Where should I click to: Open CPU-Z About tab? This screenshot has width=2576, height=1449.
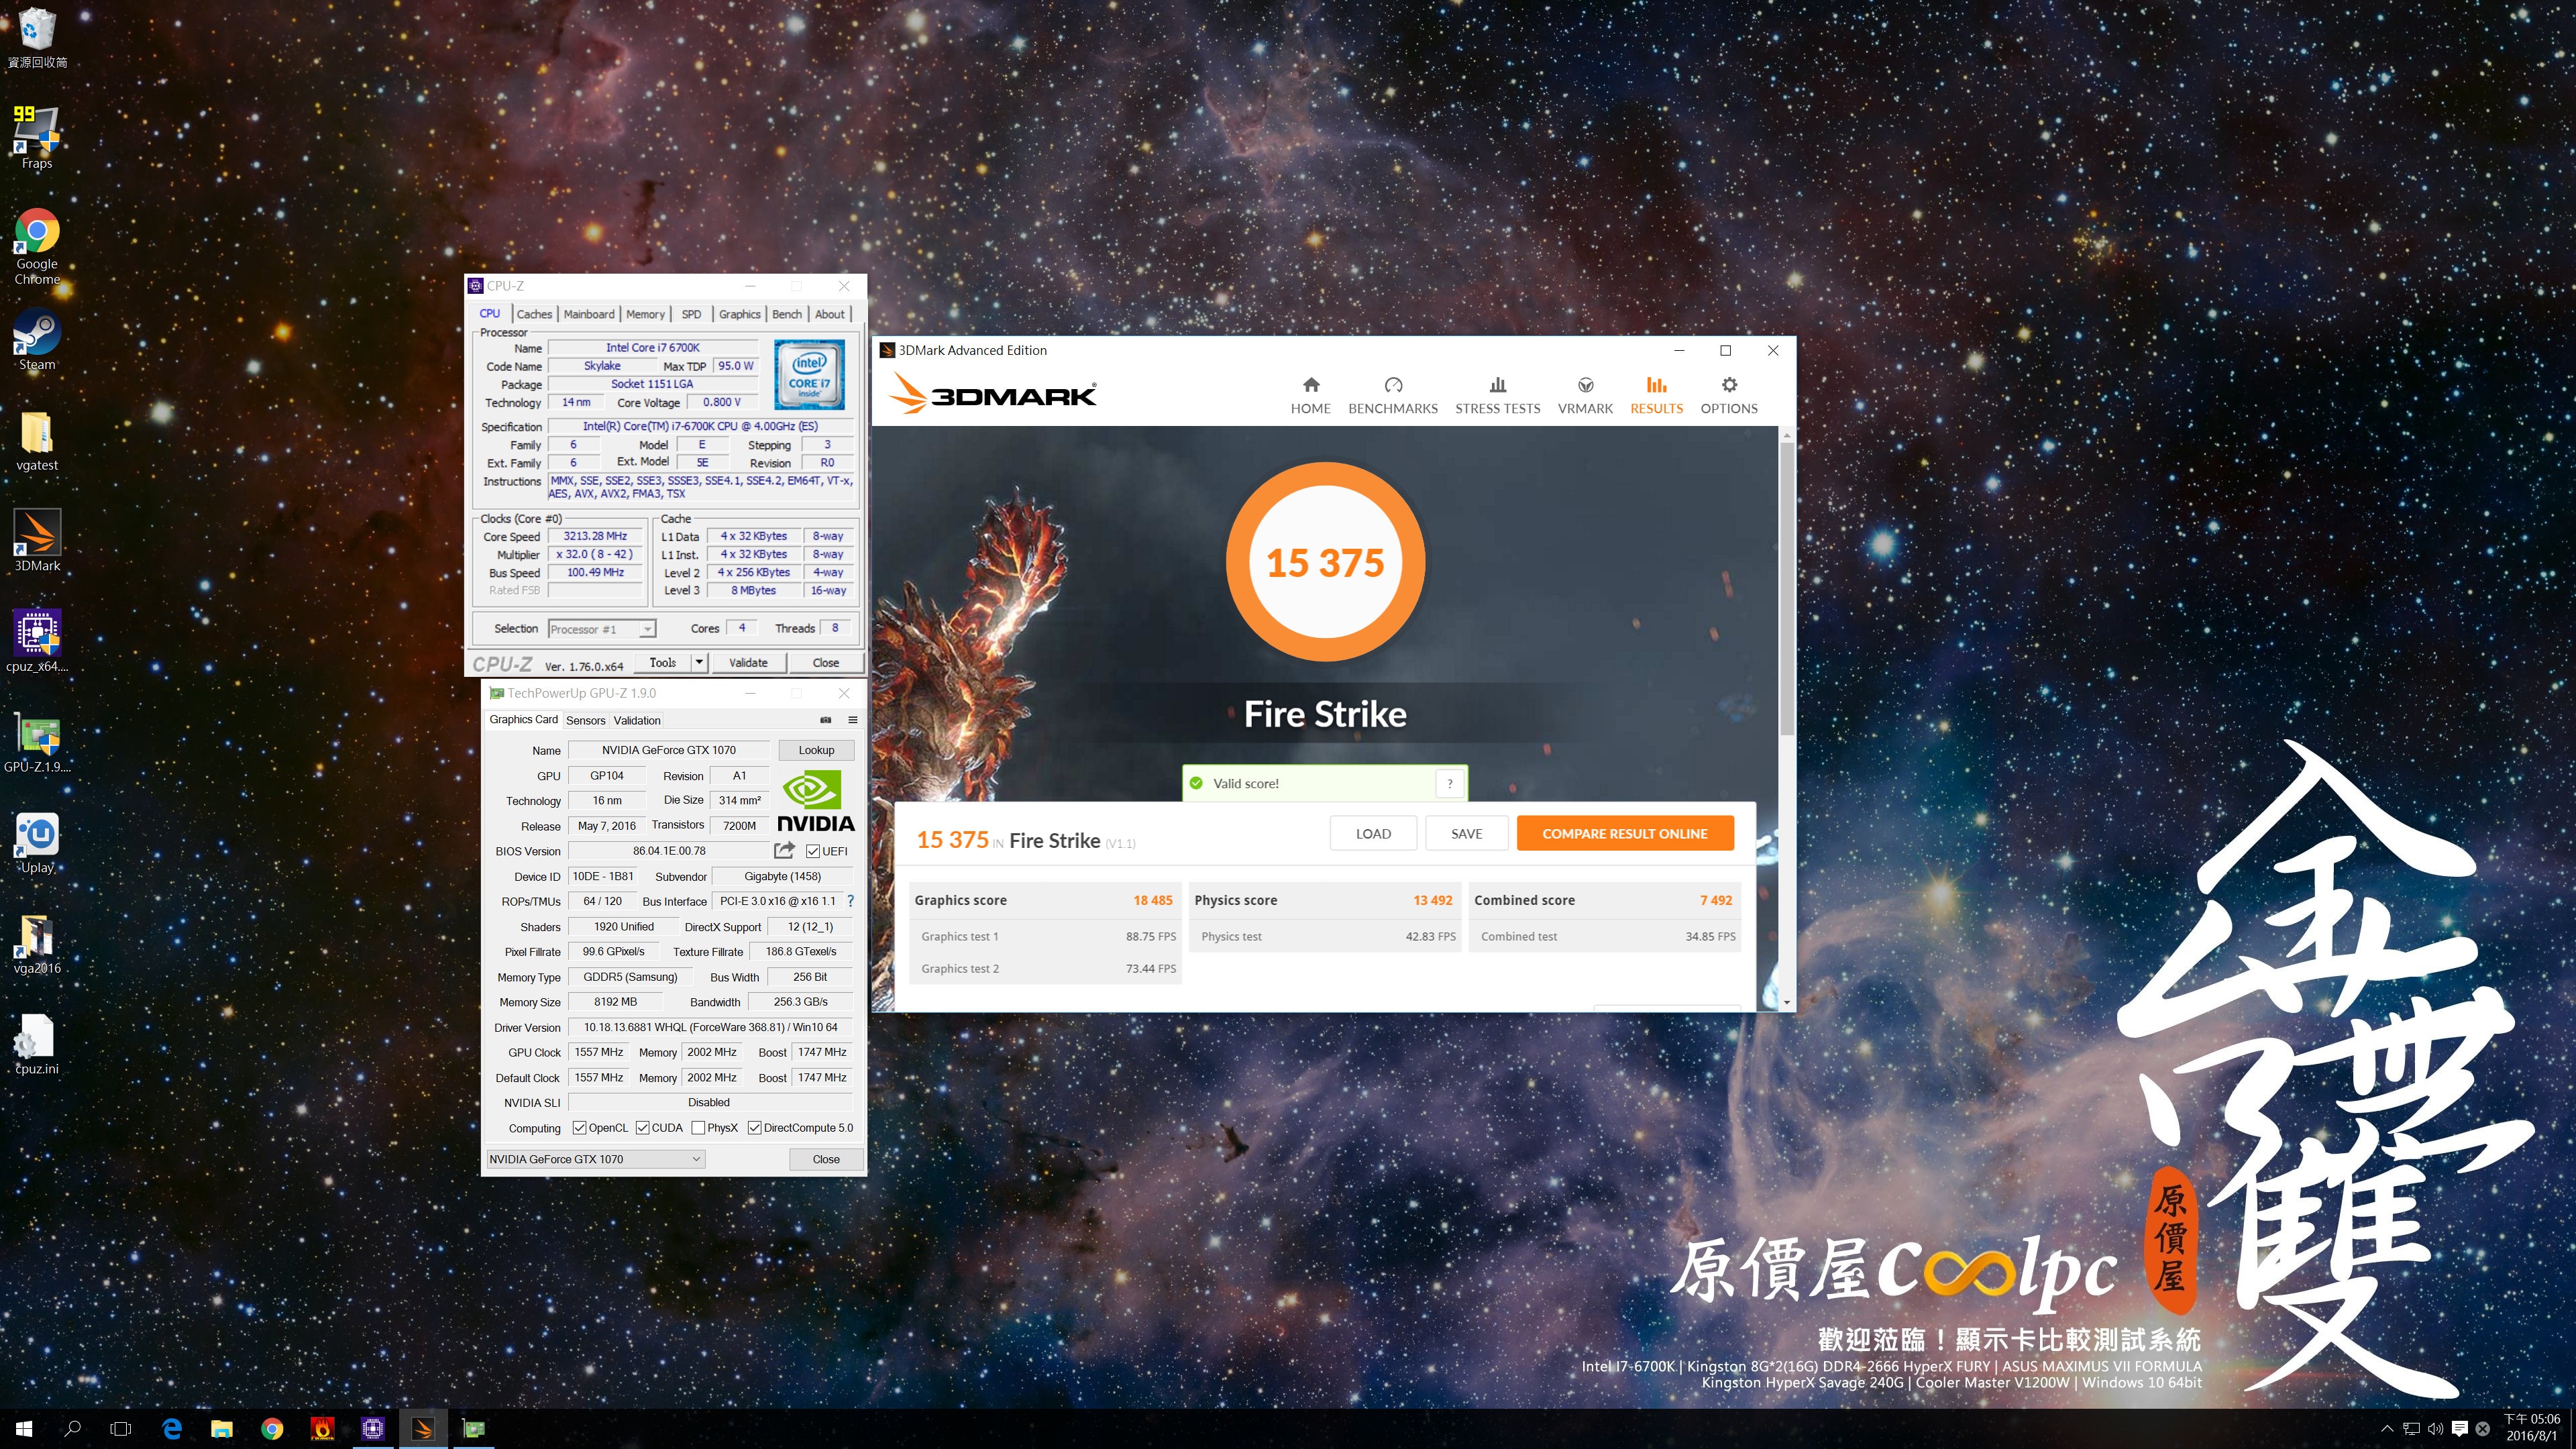click(x=829, y=314)
